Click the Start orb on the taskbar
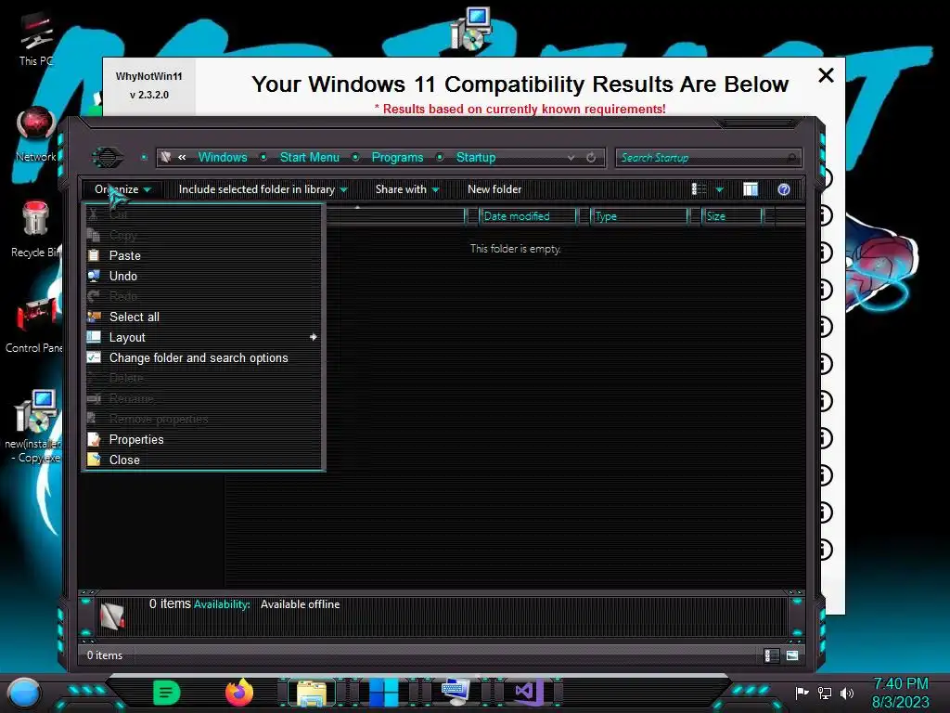 23,693
